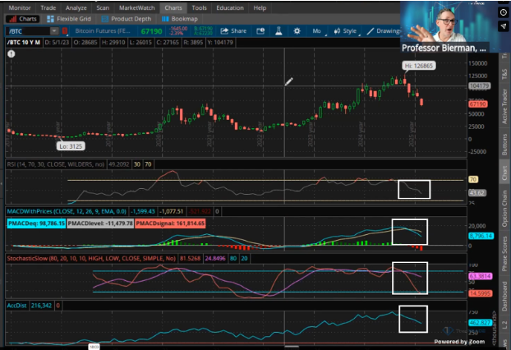Select the top-level Charts main tab
Image resolution: width=511 pixels, height=350 pixels.
(x=173, y=8)
